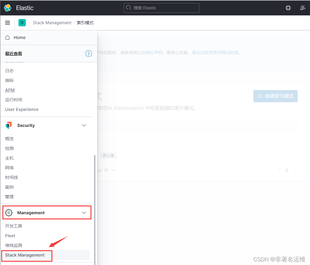Viewport: 310px width, 265px height.
Task: Open Security 案例 item
Action: click(9, 187)
